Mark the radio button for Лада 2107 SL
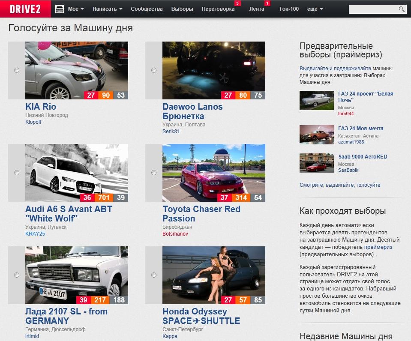 tap(16, 275)
